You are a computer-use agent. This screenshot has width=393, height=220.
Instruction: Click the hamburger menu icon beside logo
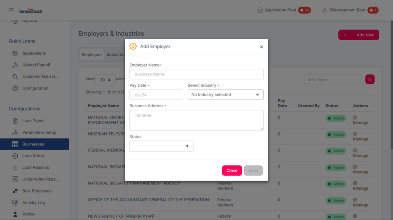click(12, 10)
